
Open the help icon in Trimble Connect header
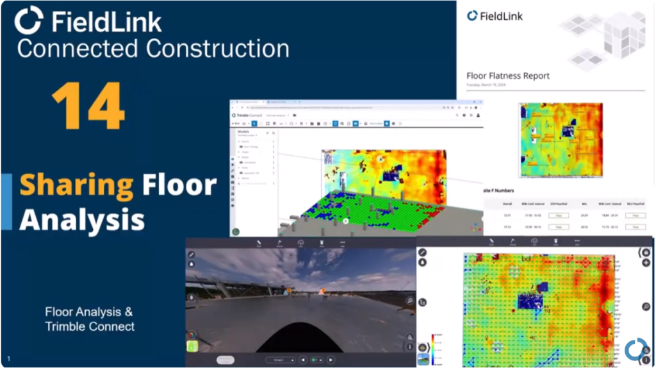coord(464,115)
